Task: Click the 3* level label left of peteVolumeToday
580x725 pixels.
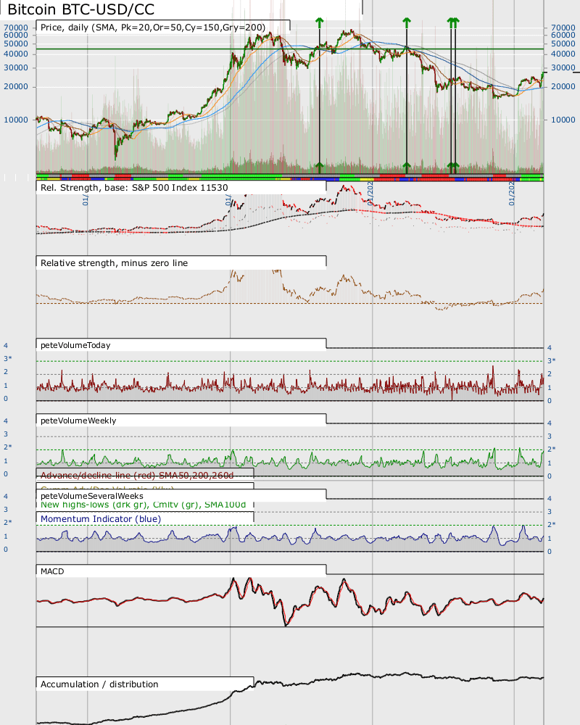Action: [x=8, y=359]
